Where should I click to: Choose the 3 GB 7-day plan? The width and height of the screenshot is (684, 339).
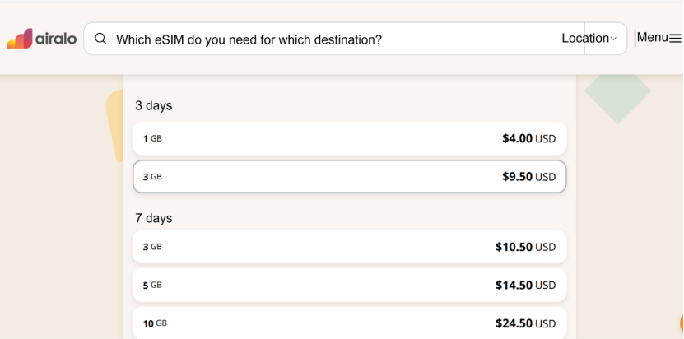pyautogui.click(x=349, y=247)
